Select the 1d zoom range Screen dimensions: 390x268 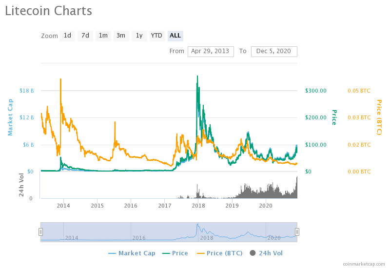coord(67,36)
